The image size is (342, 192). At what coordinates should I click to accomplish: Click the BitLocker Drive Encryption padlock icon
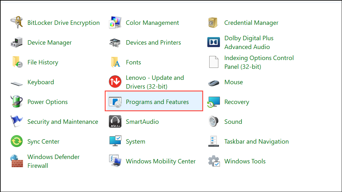(x=16, y=22)
